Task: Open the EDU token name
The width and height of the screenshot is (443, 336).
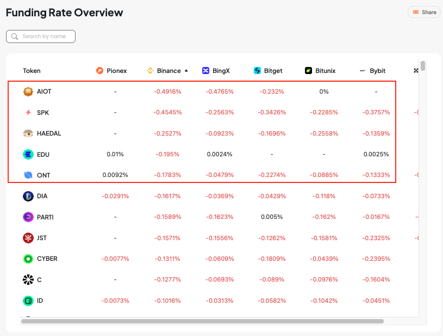Action: [43, 155]
